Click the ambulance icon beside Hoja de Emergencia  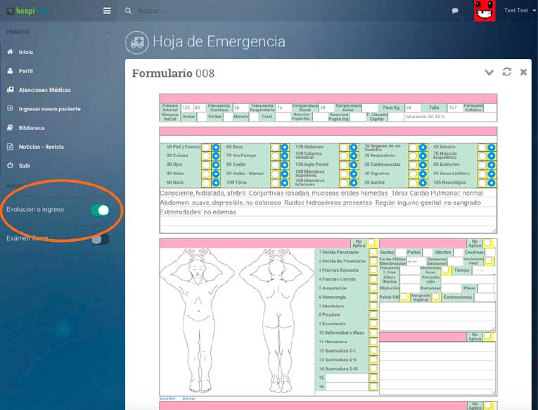click(x=136, y=42)
